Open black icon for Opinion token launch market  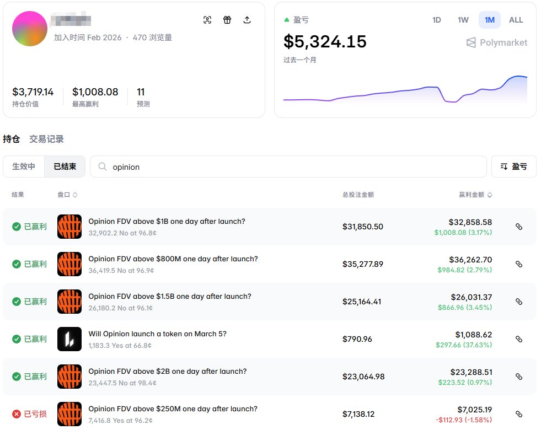point(69,339)
